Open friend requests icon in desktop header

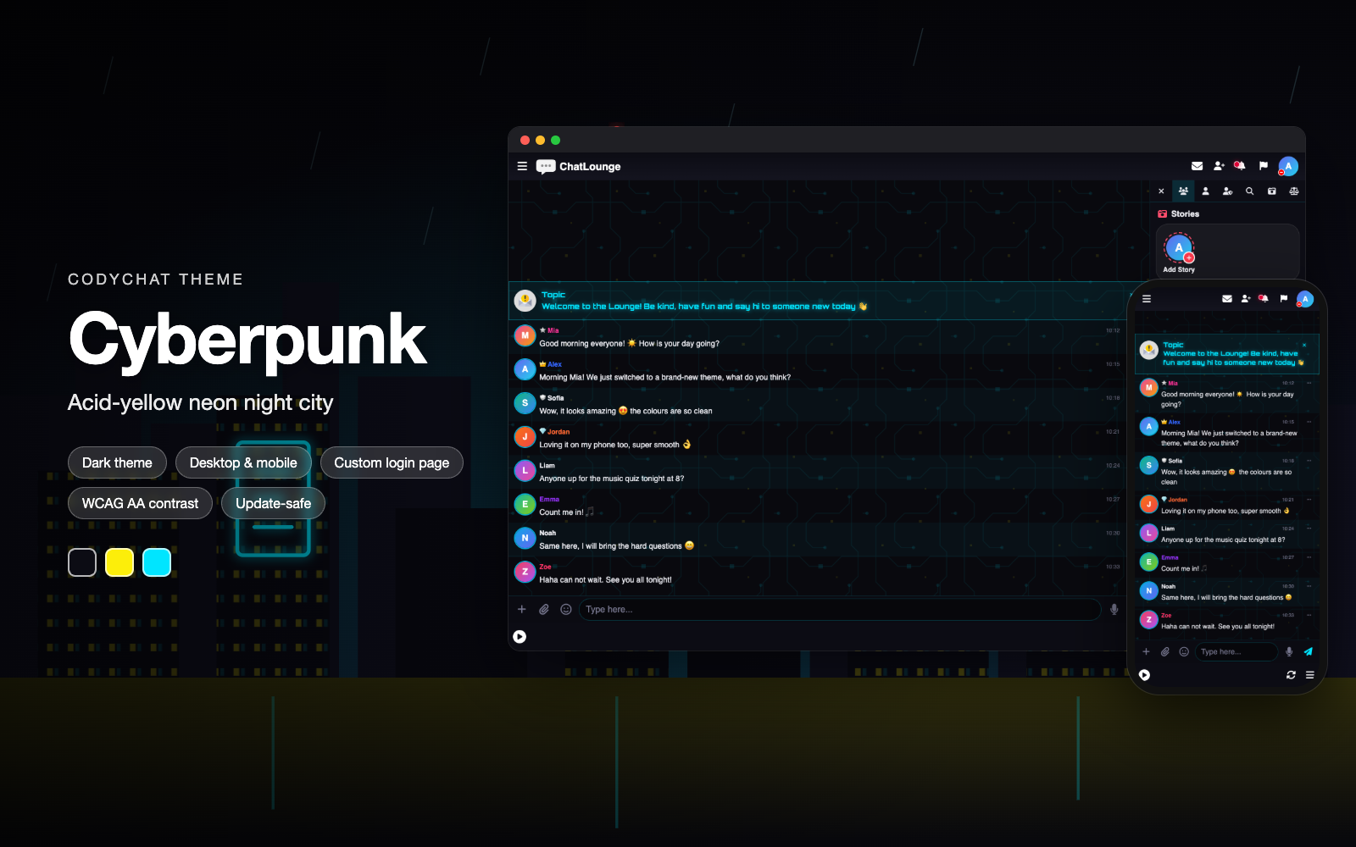[1219, 166]
